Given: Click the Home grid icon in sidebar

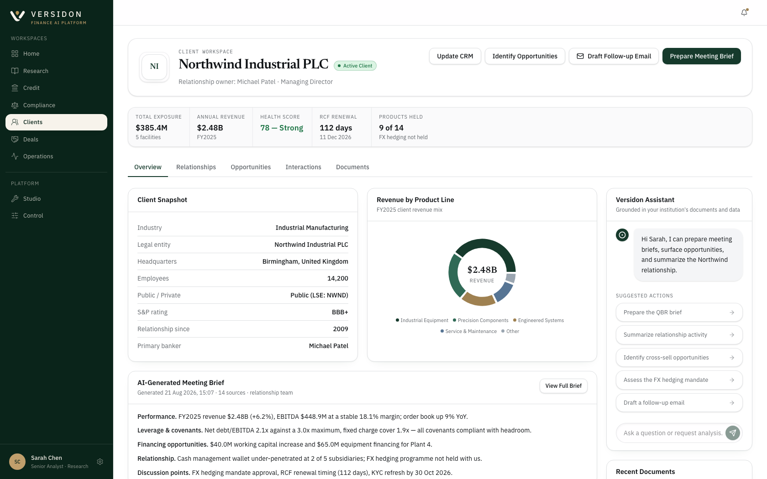Looking at the screenshot, I should pyautogui.click(x=15, y=54).
